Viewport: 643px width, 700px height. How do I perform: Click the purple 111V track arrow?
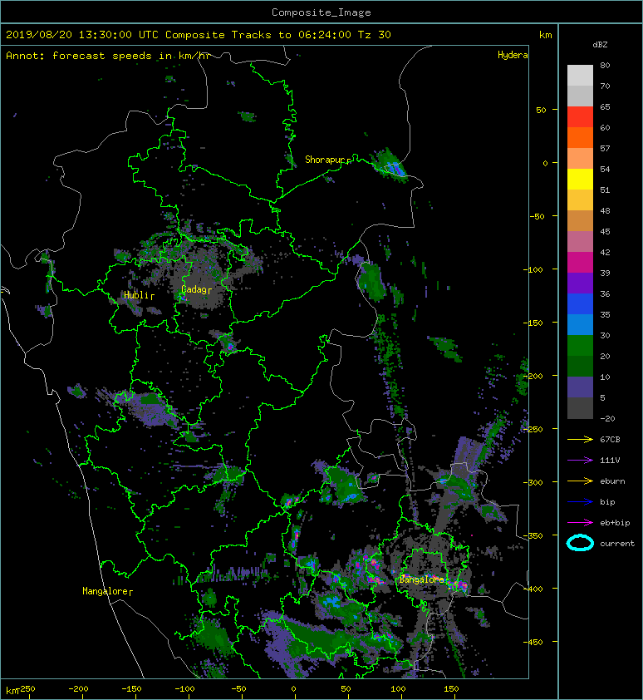580,461
